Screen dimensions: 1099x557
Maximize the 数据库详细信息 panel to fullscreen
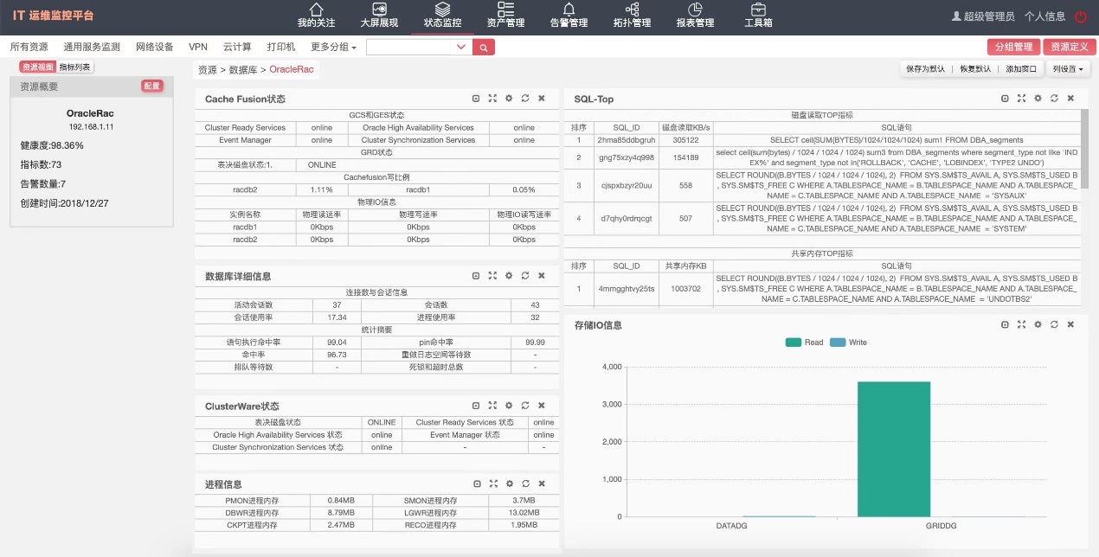(493, 275)
